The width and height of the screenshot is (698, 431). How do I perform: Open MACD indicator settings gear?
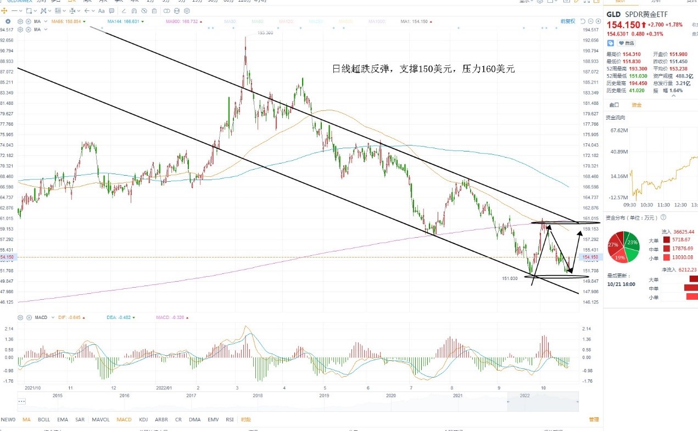[x=20, y=317]
